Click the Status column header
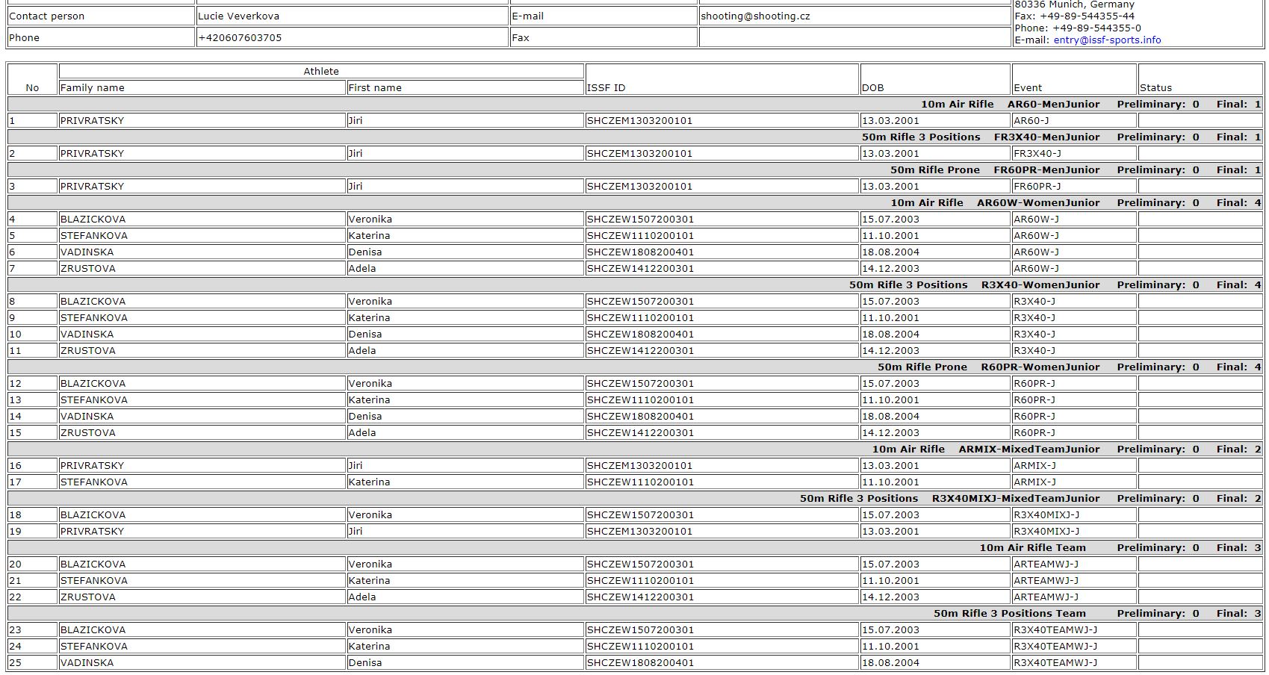1269x675 pixels. click(1155, 88)
